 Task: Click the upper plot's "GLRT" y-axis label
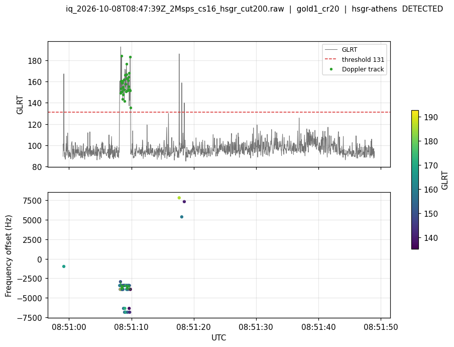(x=20, y=105)
